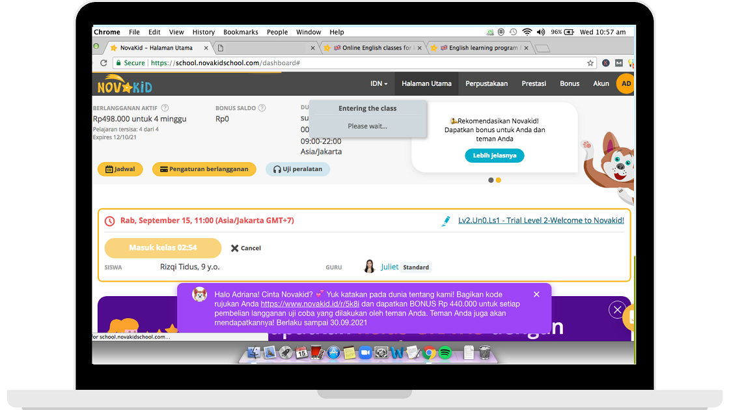Open Calendar in the dock
Viewport: 729px width, 410px height.
click(x=301, y=353)
